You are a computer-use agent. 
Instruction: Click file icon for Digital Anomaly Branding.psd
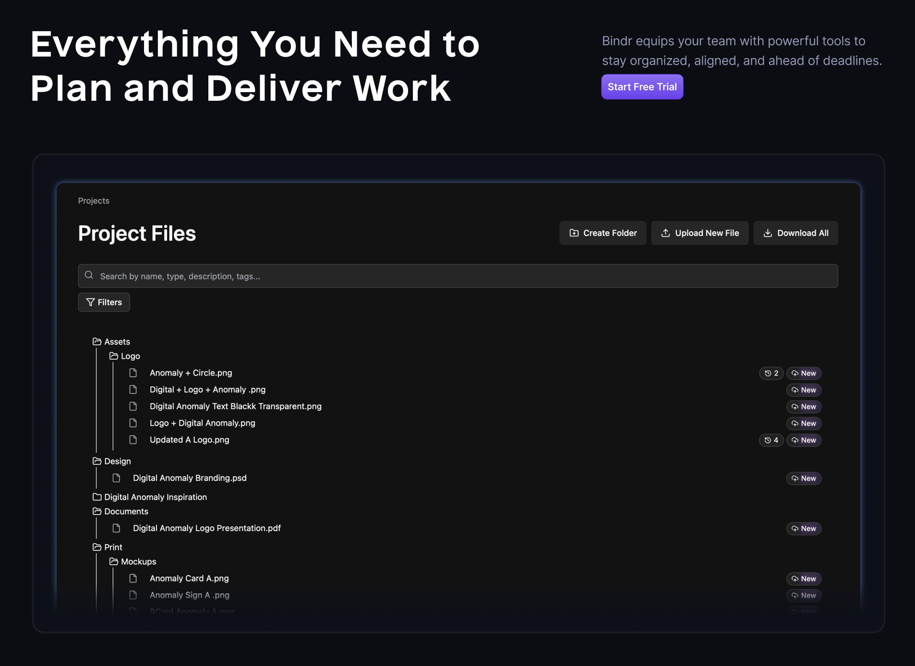(x=116, y=478)
